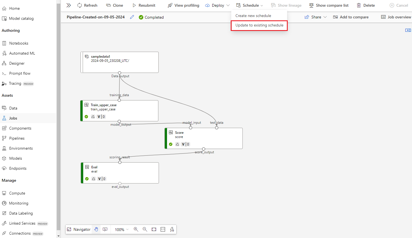Open the Share dropdown
Screen dimensions: 412x238
316,17
